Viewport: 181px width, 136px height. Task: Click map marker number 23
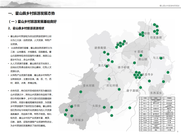(135, 63)
